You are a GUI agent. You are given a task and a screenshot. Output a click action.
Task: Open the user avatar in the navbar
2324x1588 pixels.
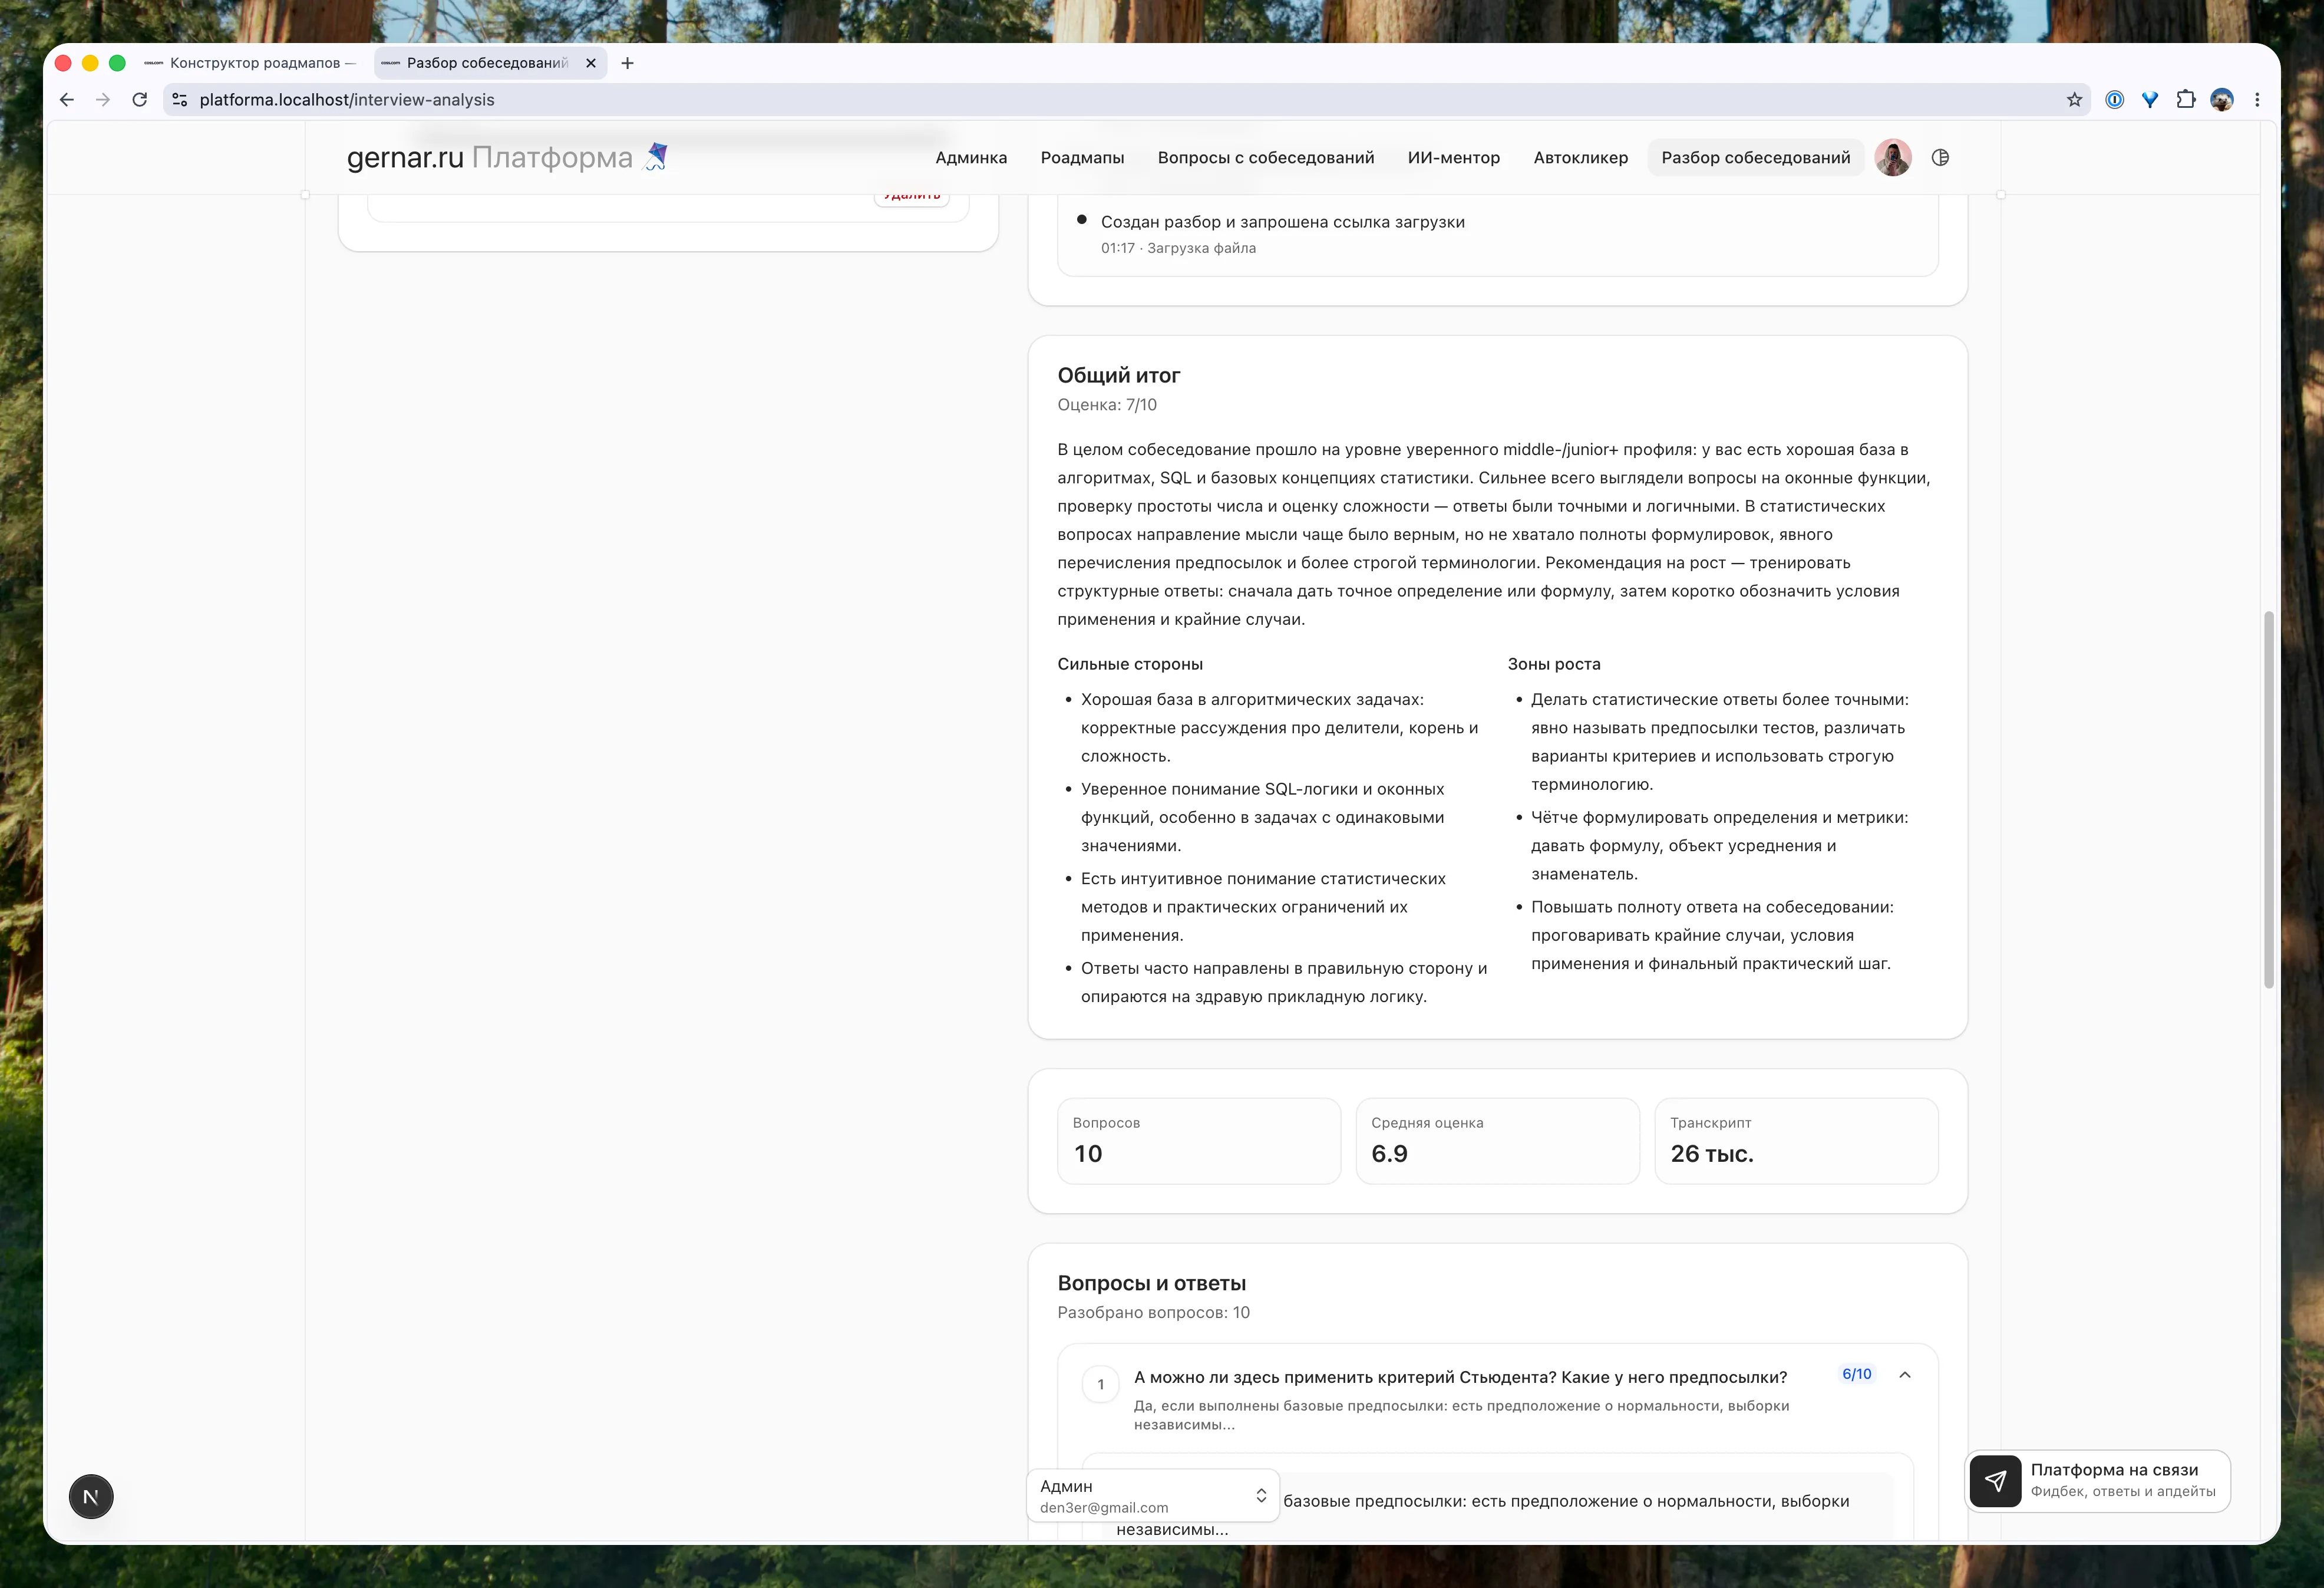pyautogui.click(x=1893, y=157)
